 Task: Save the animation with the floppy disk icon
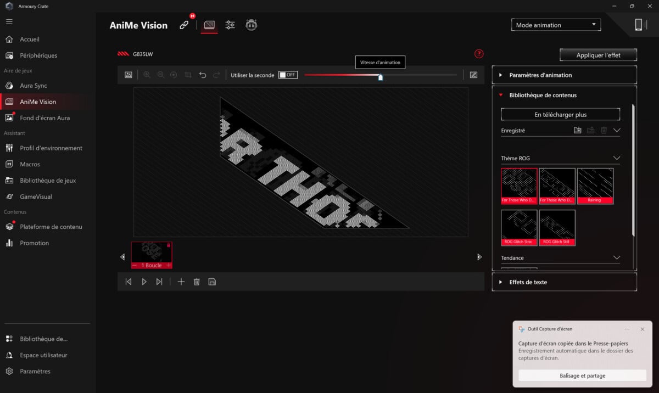212,282
